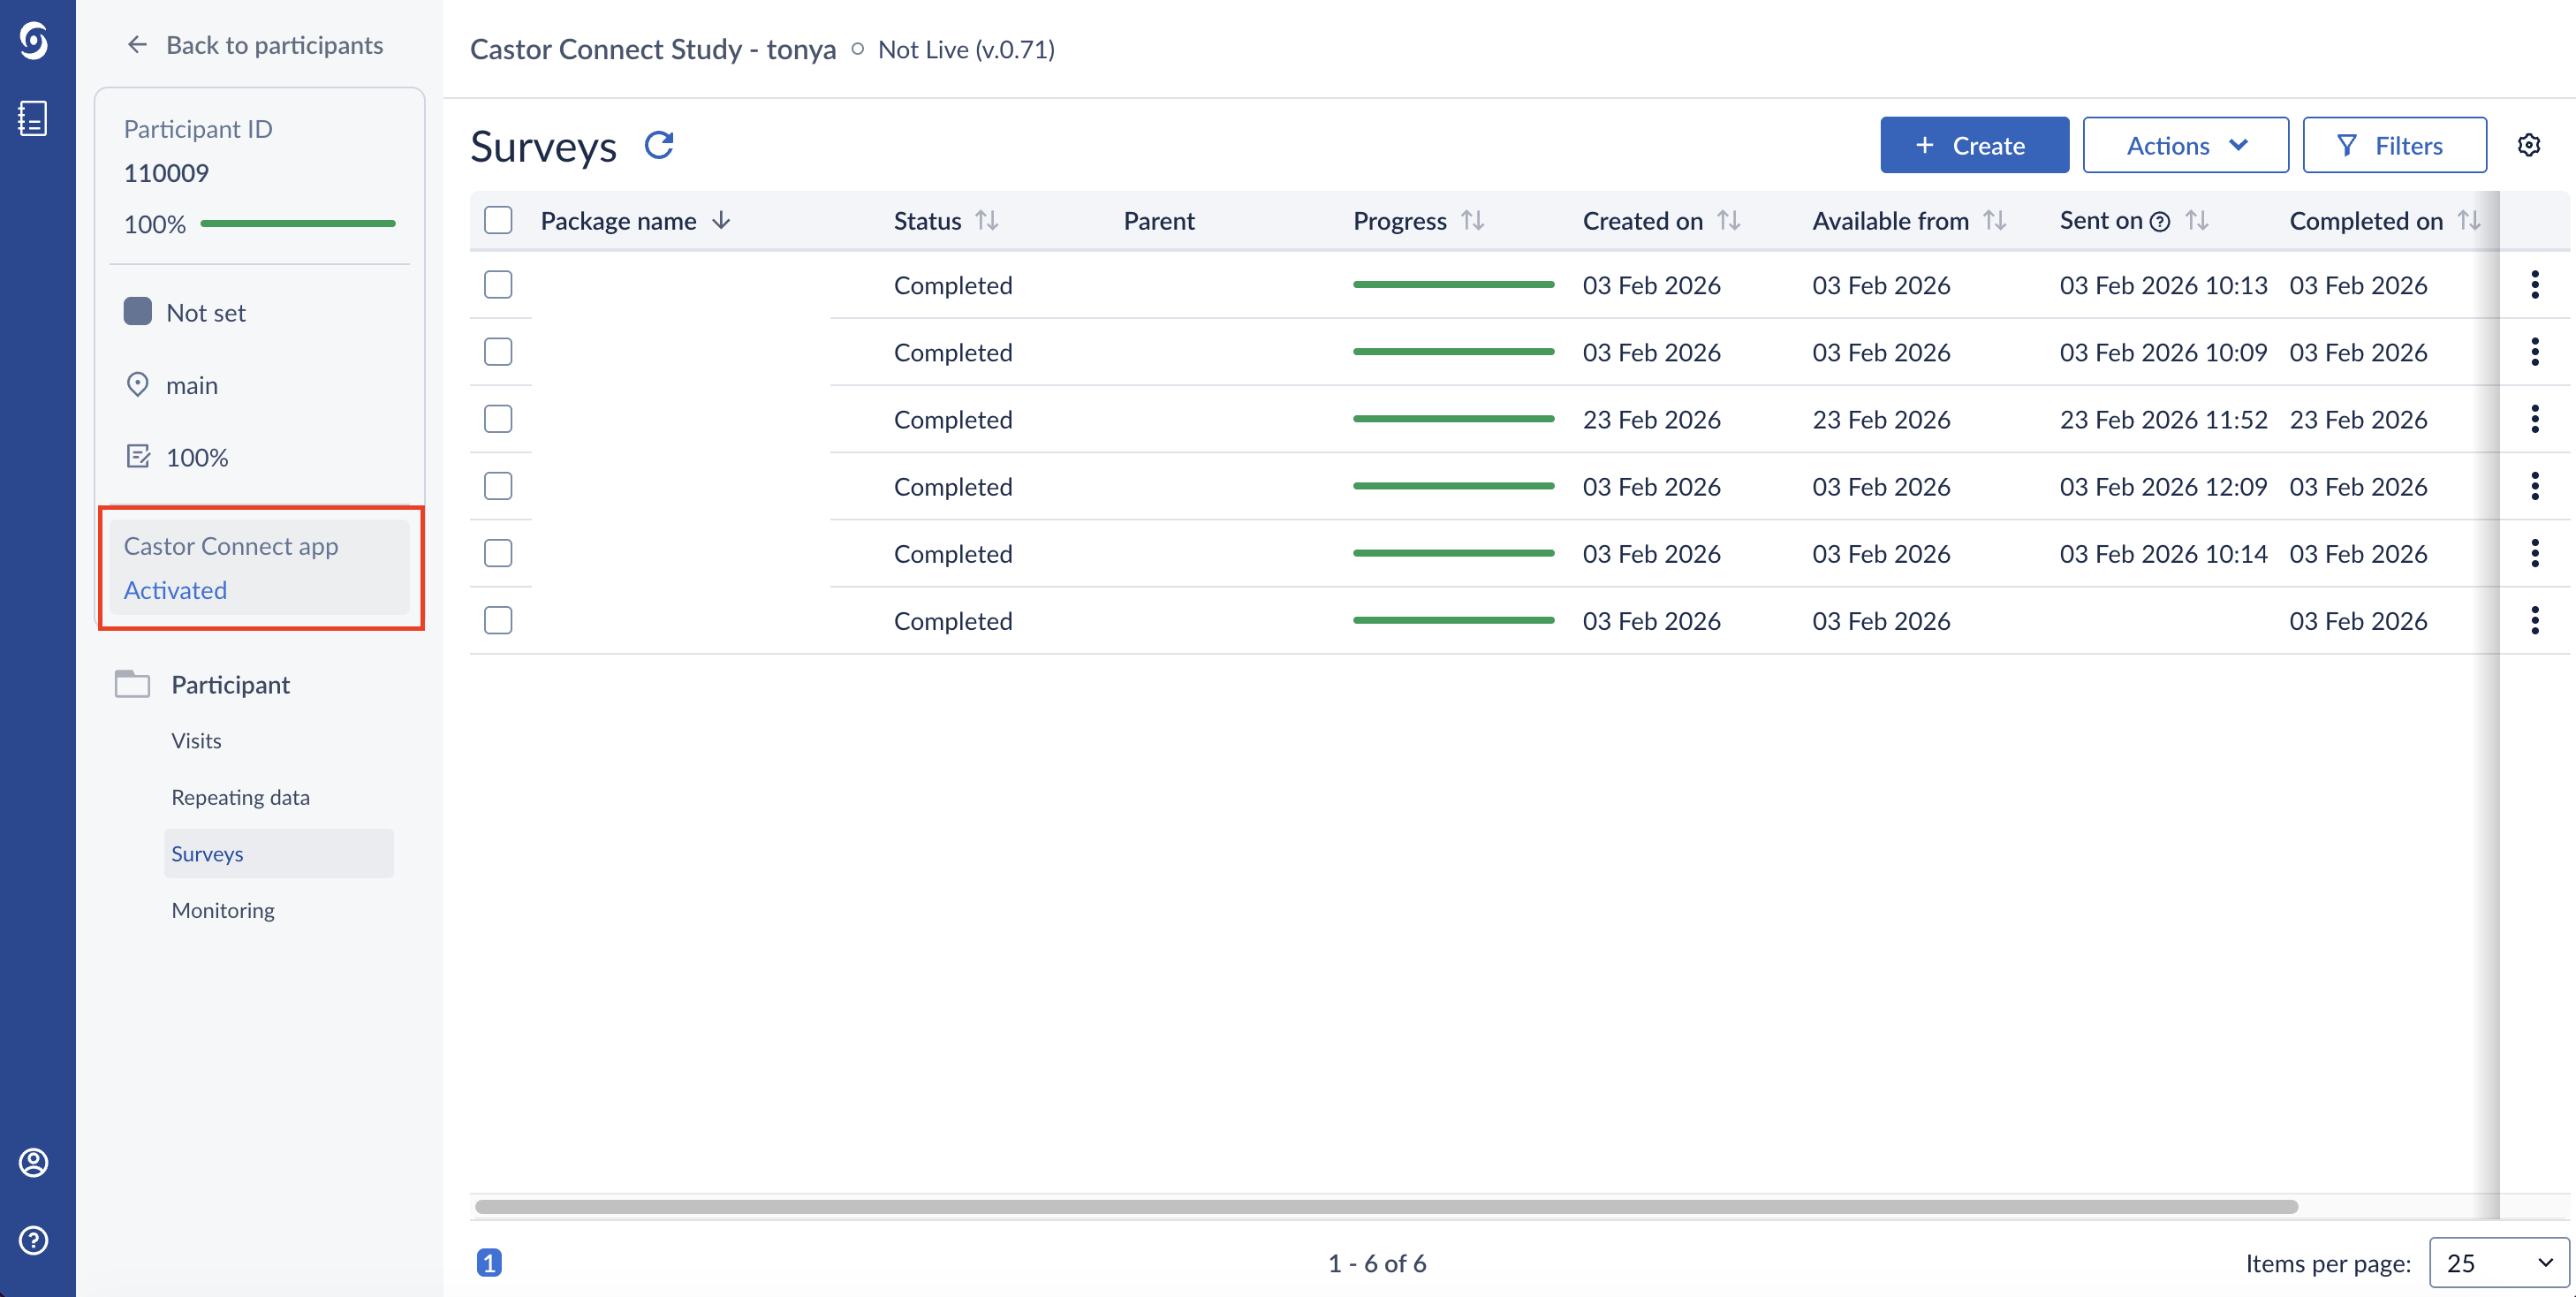Open the Items per page dropdown

click(x=2498, y=1263)
